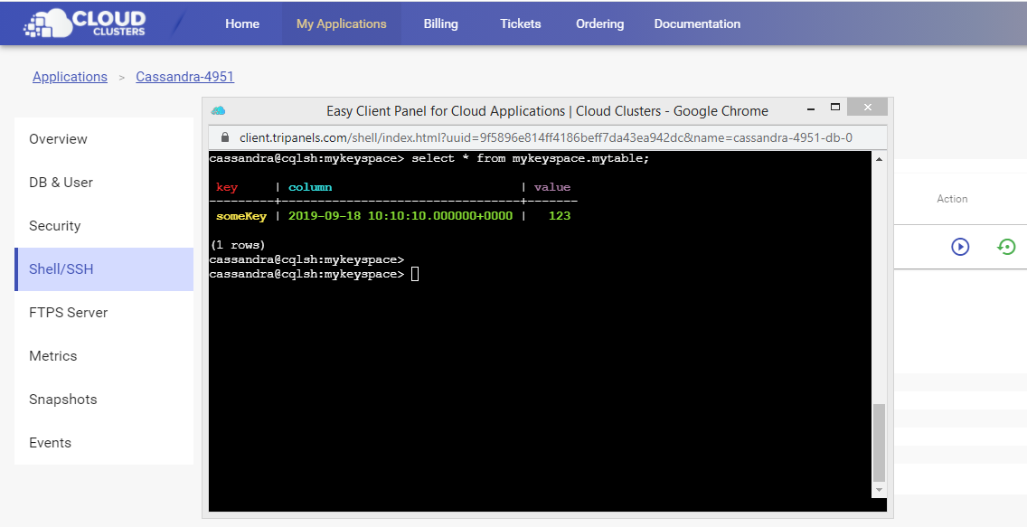Open Events in the sidebar
Screen dimensions: 1027x527
coord(103,443)
